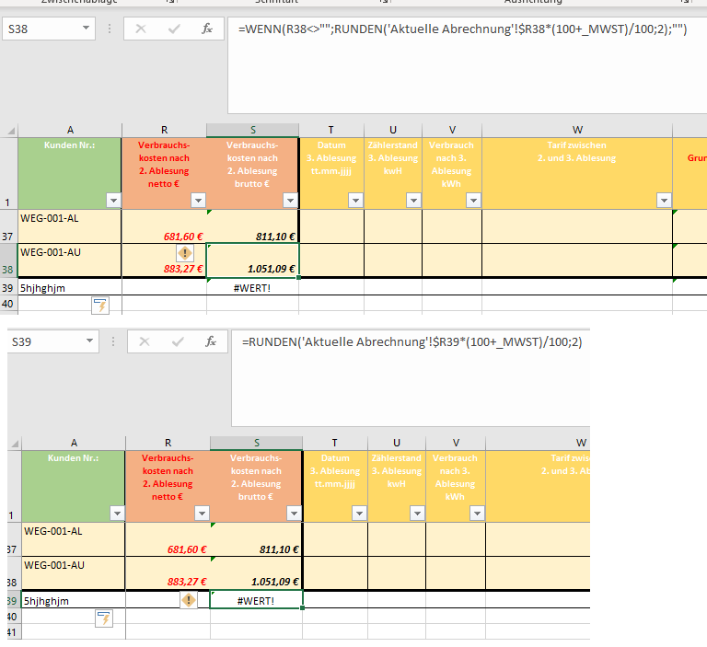Open Insert Function fx beside the S39 name box
Screen dimensions: 707x647
click(x=211, y=341)
